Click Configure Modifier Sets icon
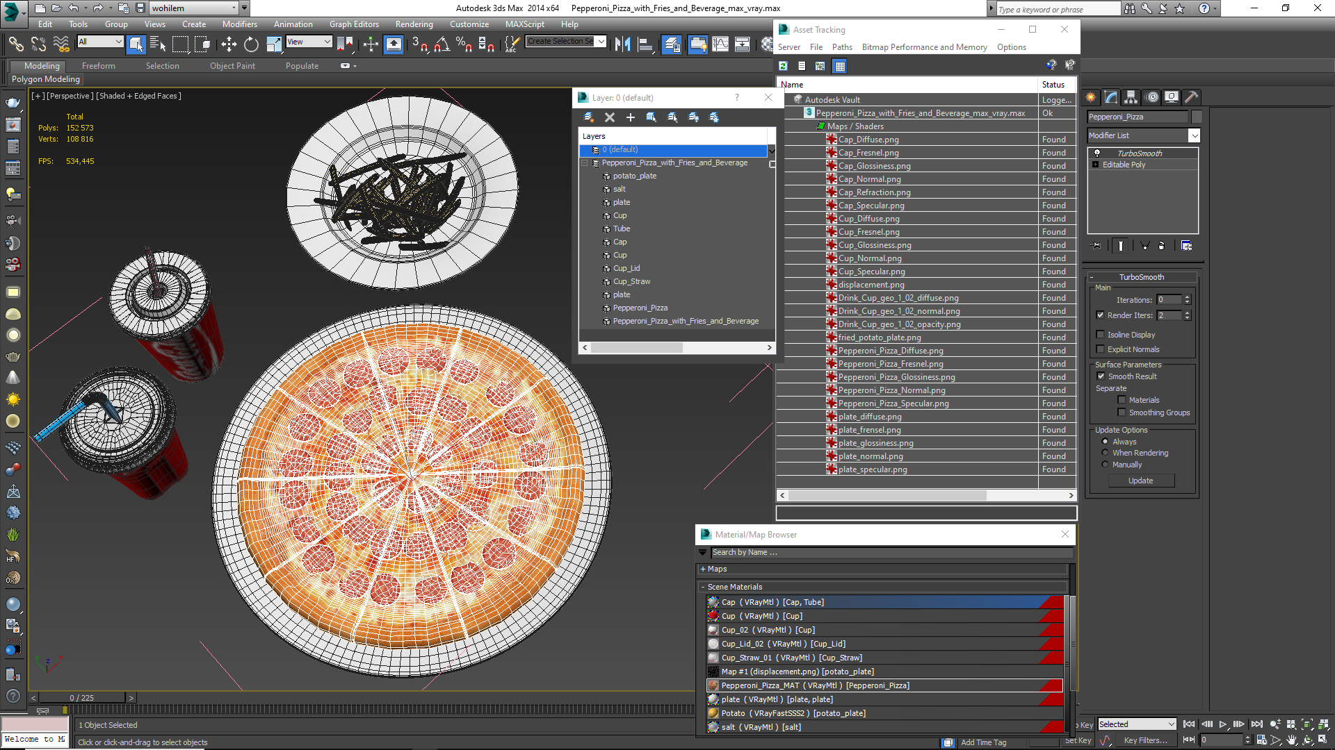The height and width of the screenshot is (750, 1335). click(1187, 246)
